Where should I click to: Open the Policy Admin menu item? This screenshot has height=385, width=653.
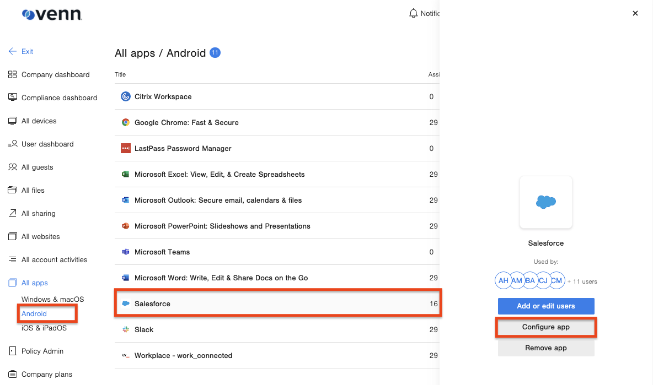(x=42, y=351)
